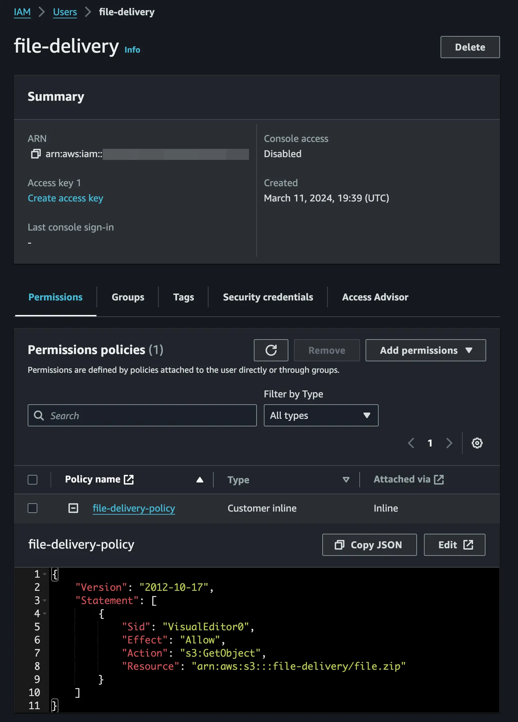The height and width of the screenshot is (722, 518).
Task: Open the file-delivery-policy link
Action: tap(134, 508)
